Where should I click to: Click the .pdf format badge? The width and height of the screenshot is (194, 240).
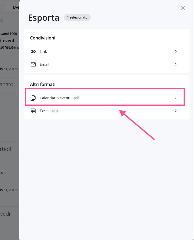coord(76,98)
